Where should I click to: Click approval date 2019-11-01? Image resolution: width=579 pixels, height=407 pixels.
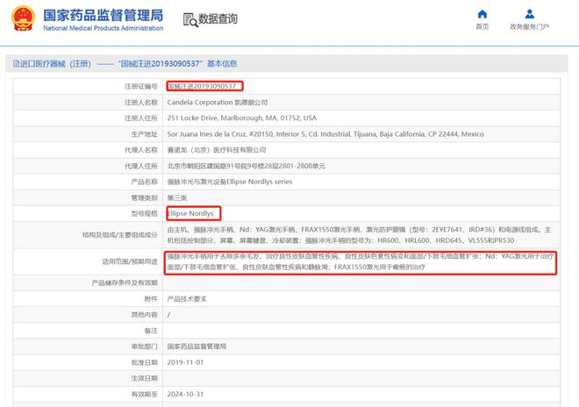coord(185,362)
